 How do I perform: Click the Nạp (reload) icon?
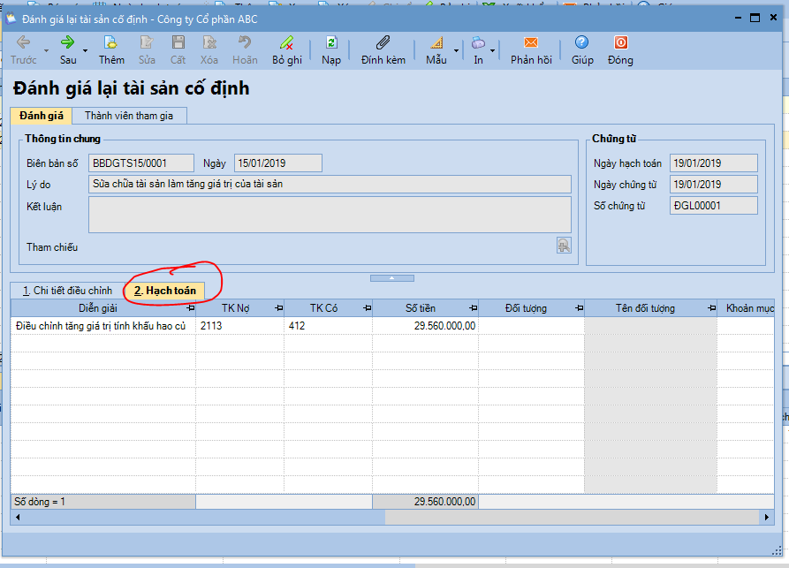click(331, 42)
